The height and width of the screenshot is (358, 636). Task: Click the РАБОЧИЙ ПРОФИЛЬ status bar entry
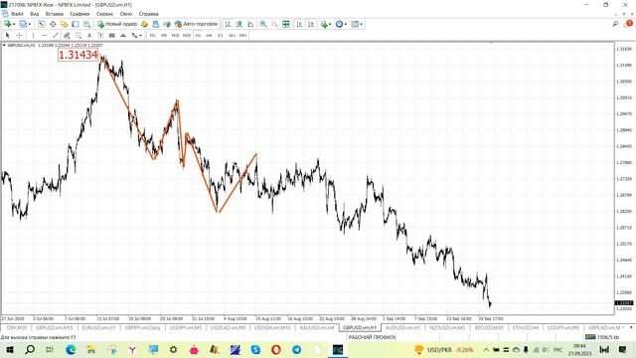click(372, 337)
